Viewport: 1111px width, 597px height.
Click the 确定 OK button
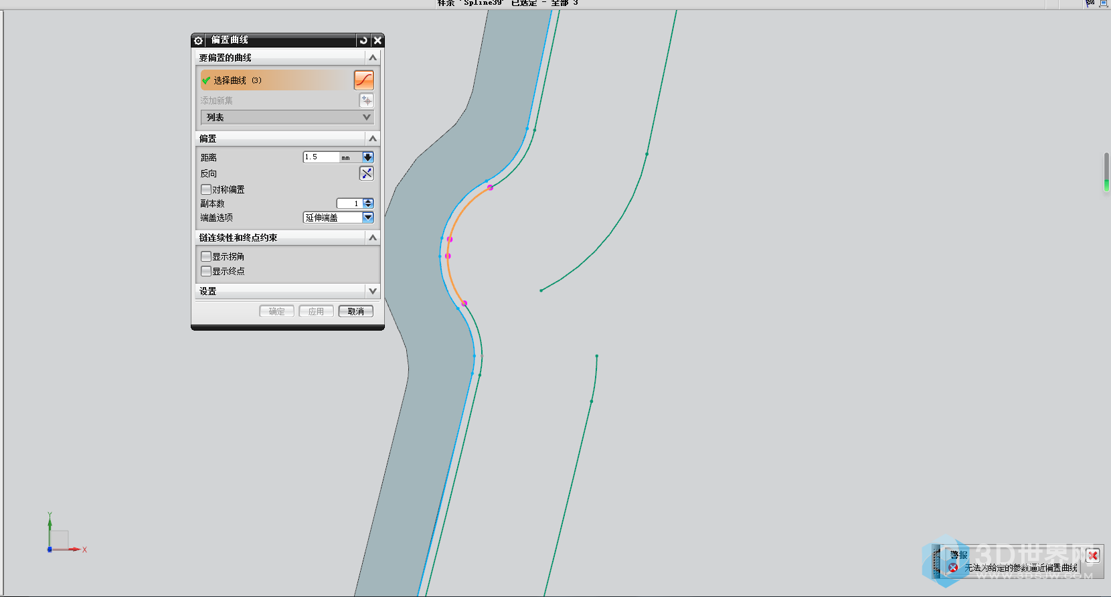(276, 311)
